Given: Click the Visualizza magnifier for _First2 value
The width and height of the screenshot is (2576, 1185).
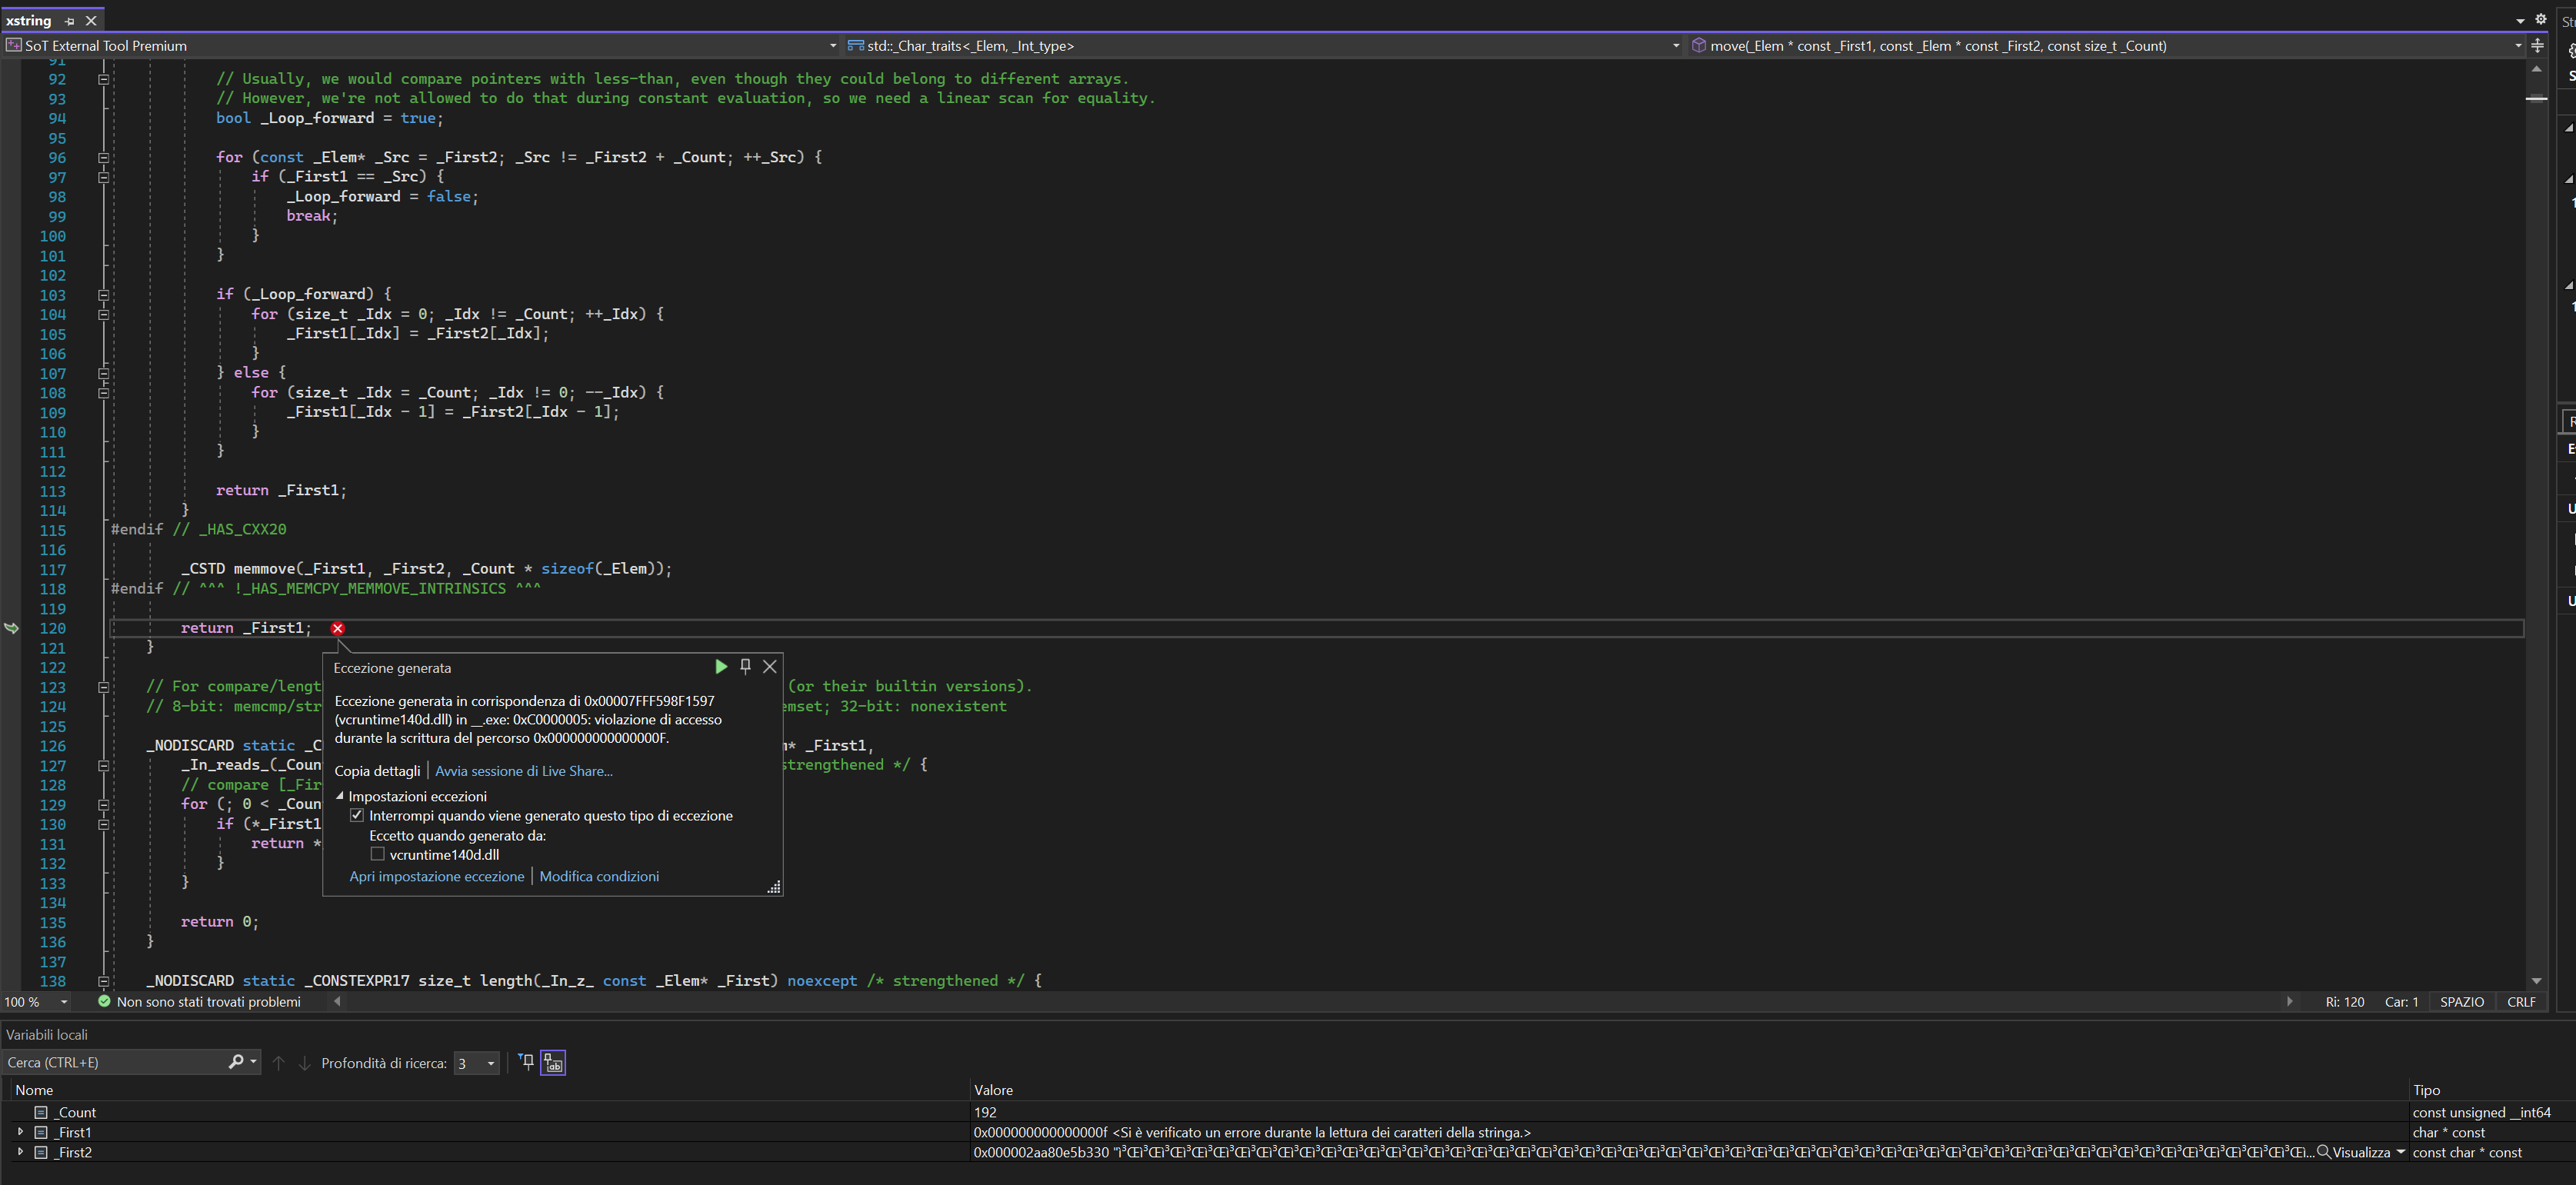Looking at the screenshot, I should coord(2323,1152).
